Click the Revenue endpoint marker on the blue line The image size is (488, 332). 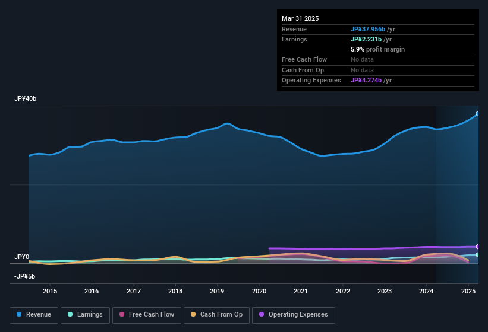pyautogui.click(x=478, y=114)
